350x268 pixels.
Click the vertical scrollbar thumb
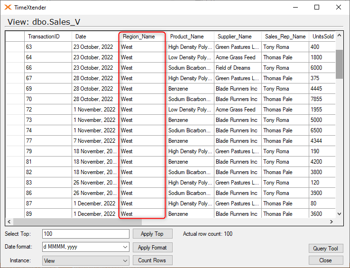pyautogui.click(x=339, y=64)
